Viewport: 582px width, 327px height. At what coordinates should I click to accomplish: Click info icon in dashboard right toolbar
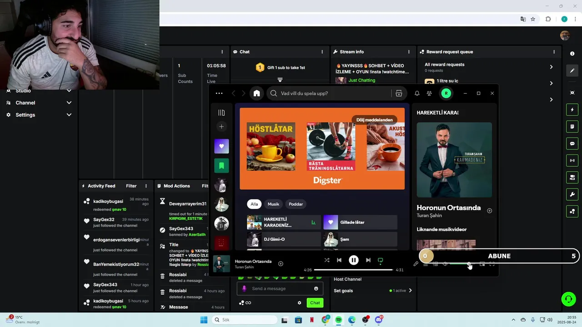[572, 54]
